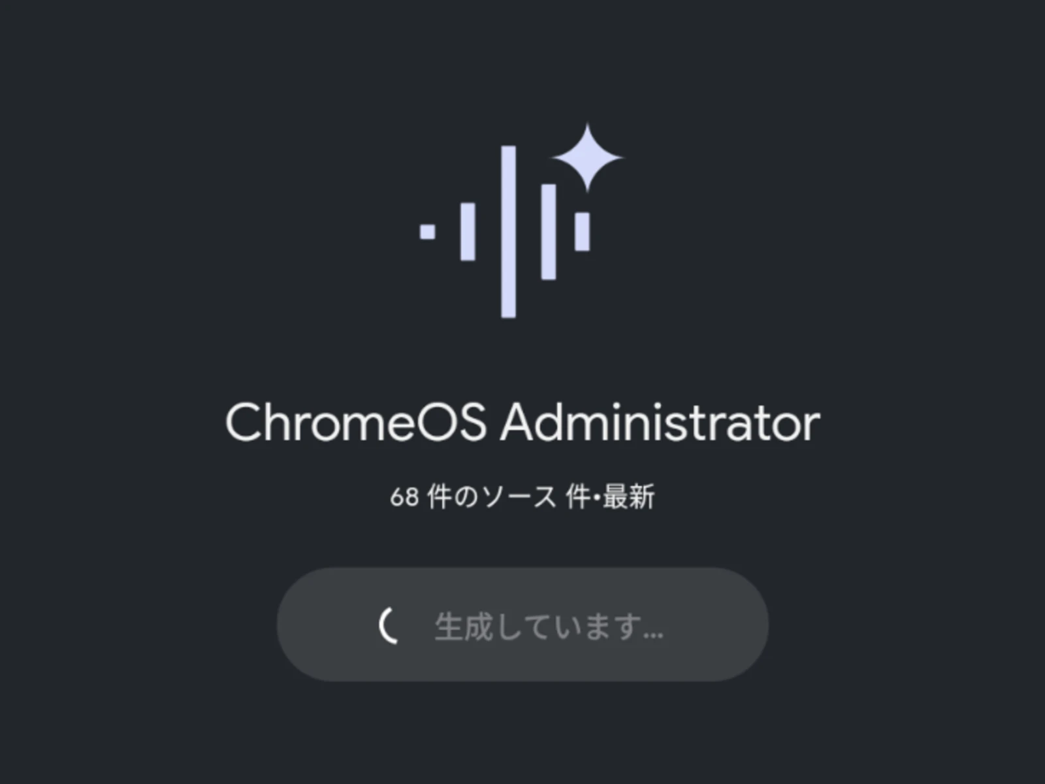The image size is (1045, 784).
Task: Click the tallest center bar of the waveform
Action: coord(508,232)
